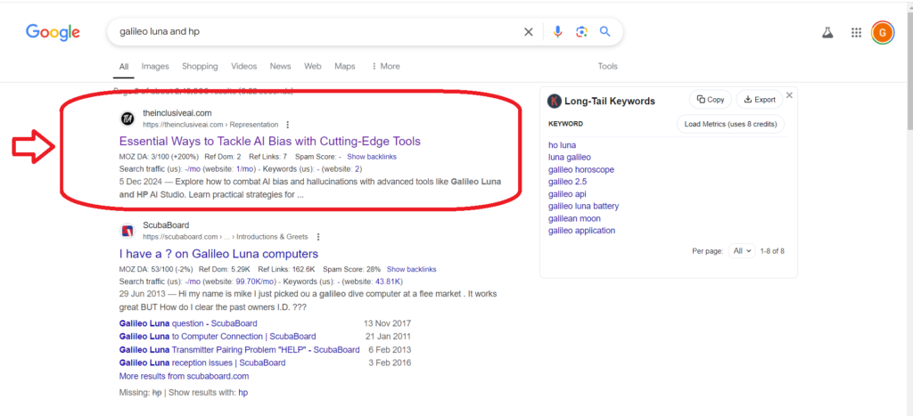Click the KEYWORD column header

click(565, 124)
